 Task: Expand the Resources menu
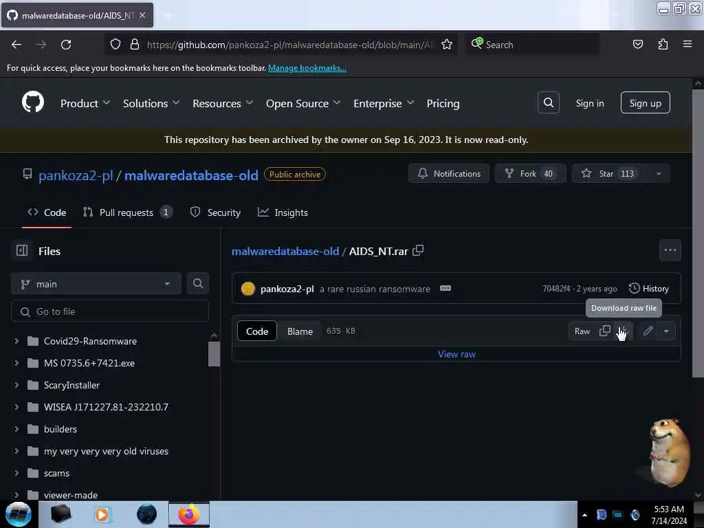coord(223,103)
